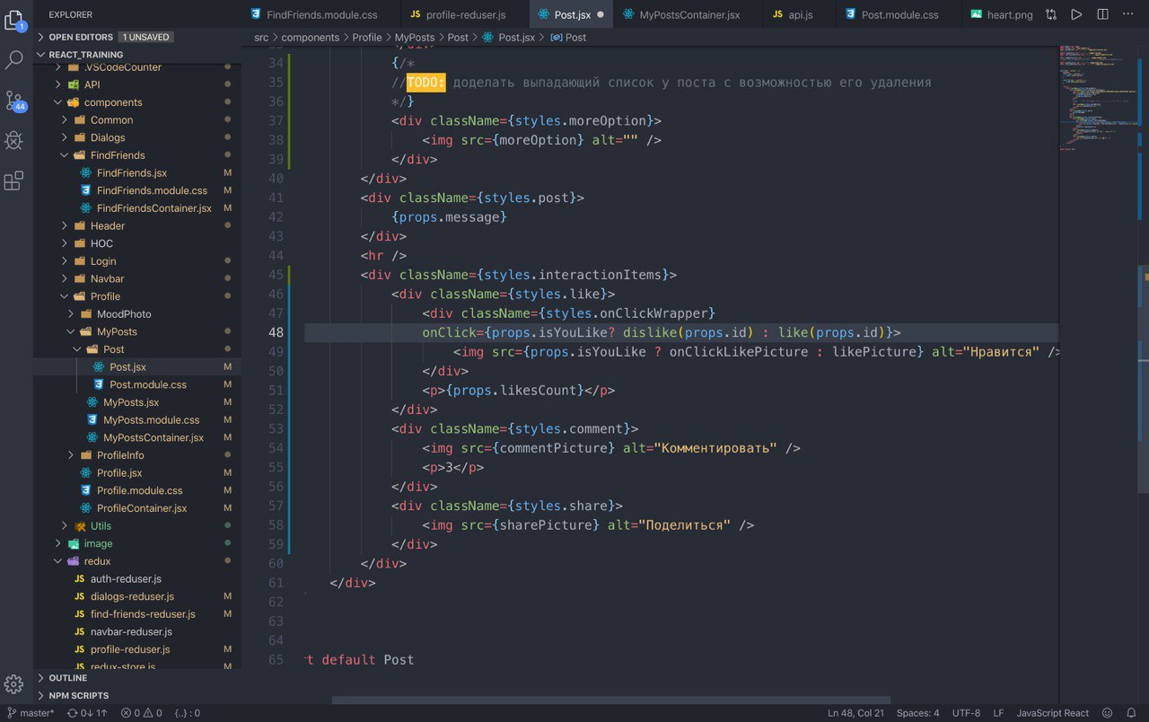This screenshot has width=1149, height=722.
Task: Click the Split Editor icon
Action: (1102, 14)
